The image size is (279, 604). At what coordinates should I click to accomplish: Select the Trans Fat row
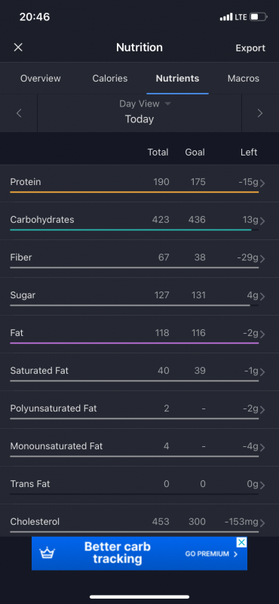[139, 485]
